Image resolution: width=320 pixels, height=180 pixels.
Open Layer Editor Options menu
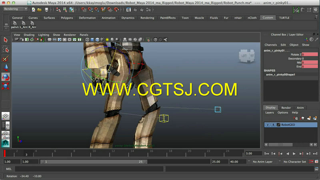coord(283,113)
